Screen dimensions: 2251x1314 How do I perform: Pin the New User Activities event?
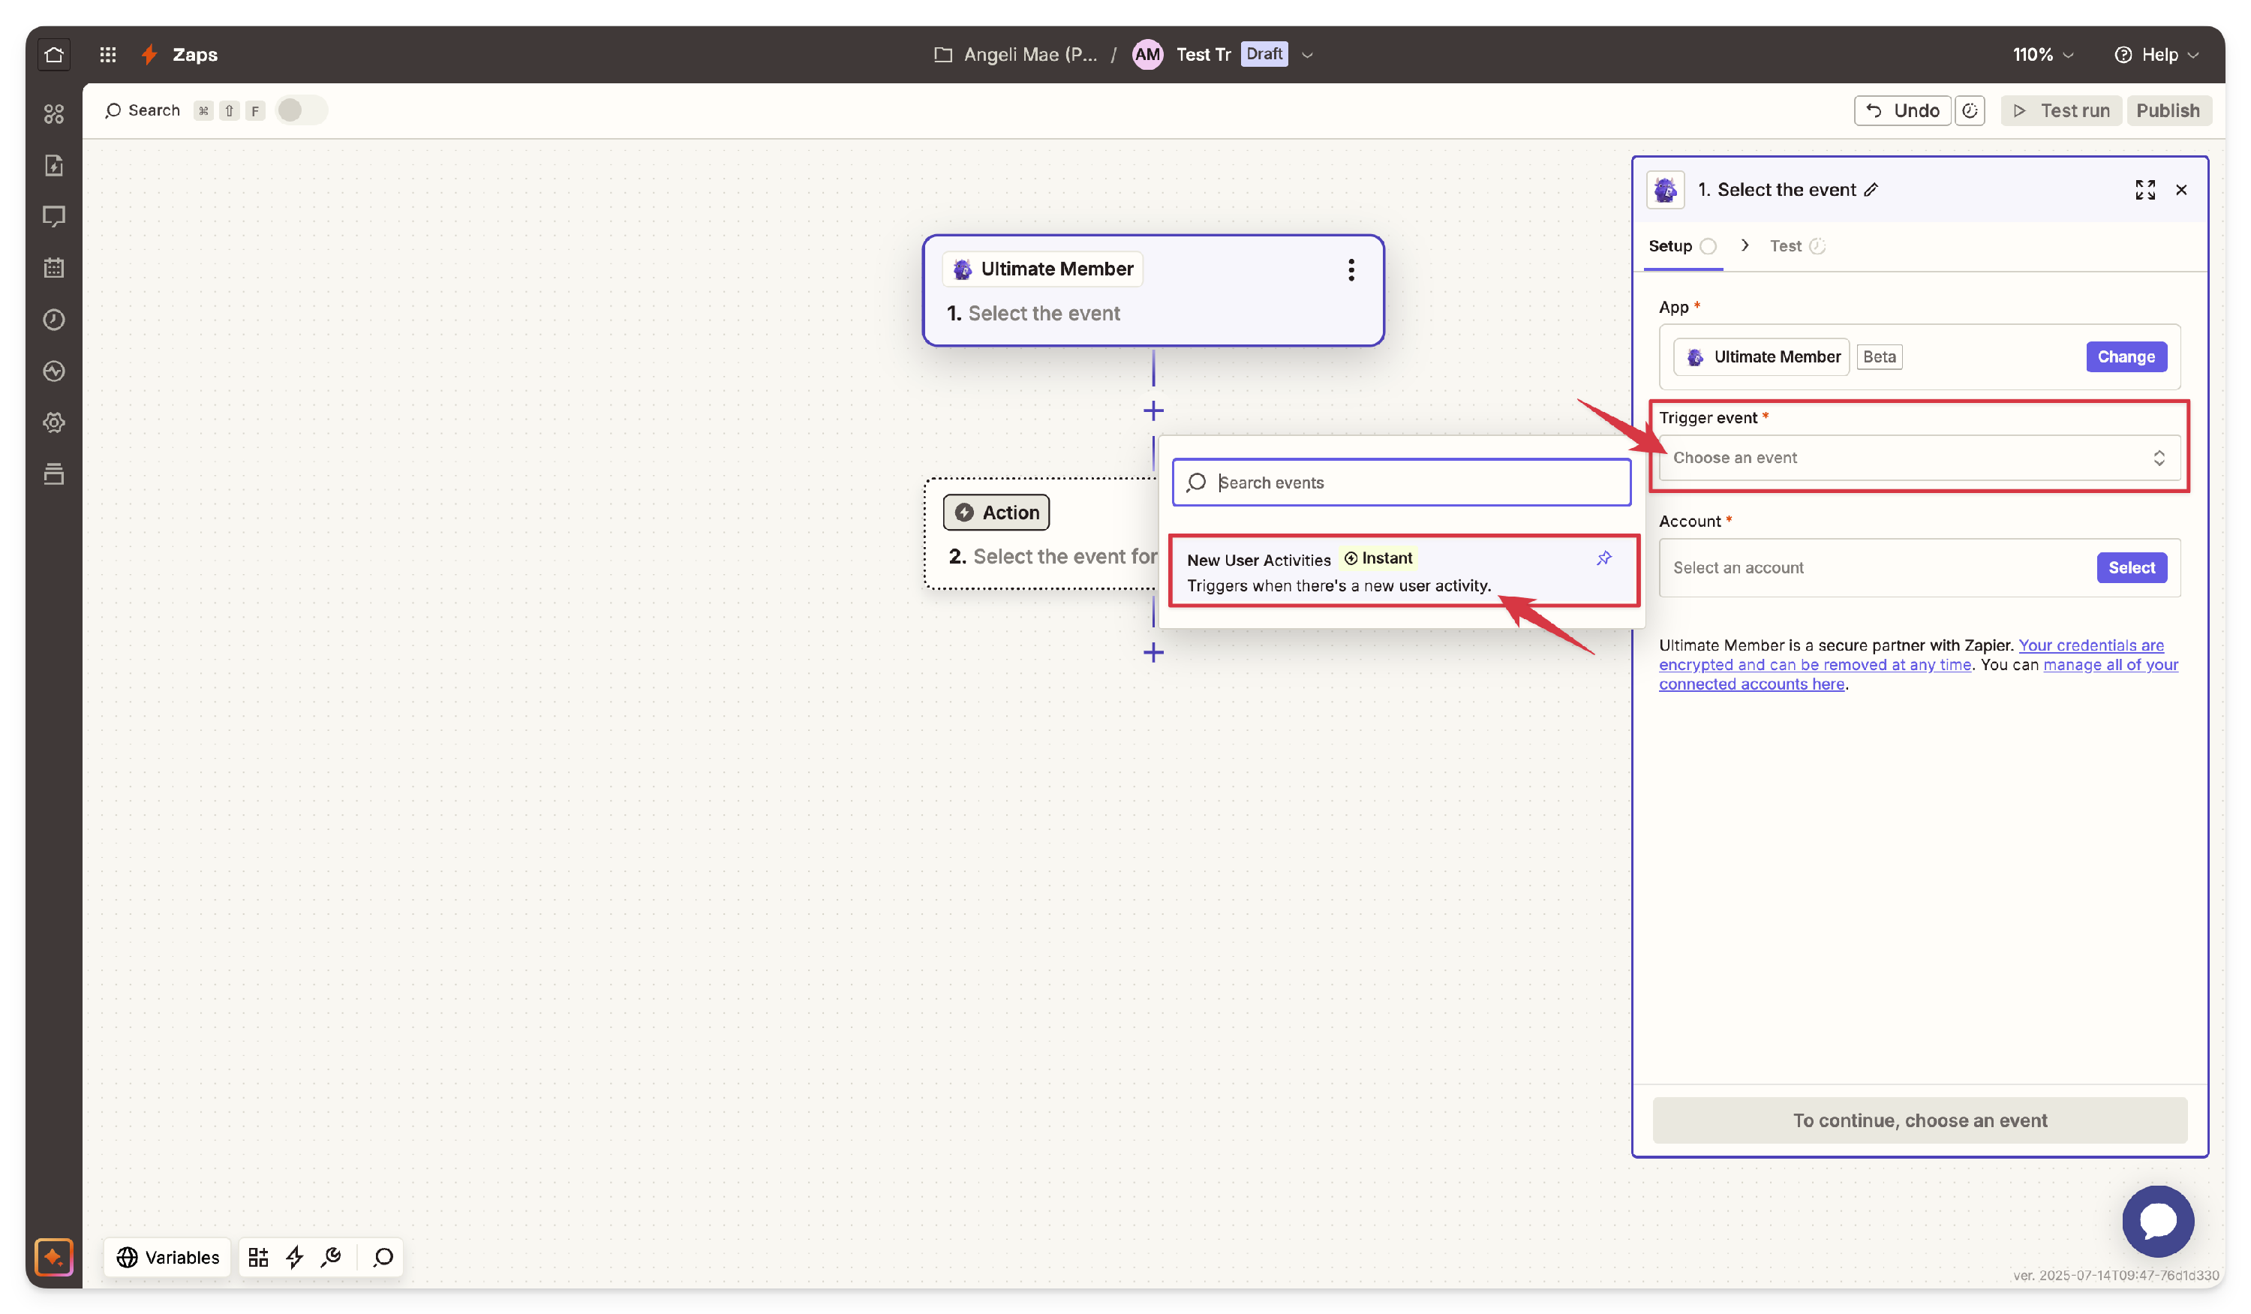(x=1603, y=558)
